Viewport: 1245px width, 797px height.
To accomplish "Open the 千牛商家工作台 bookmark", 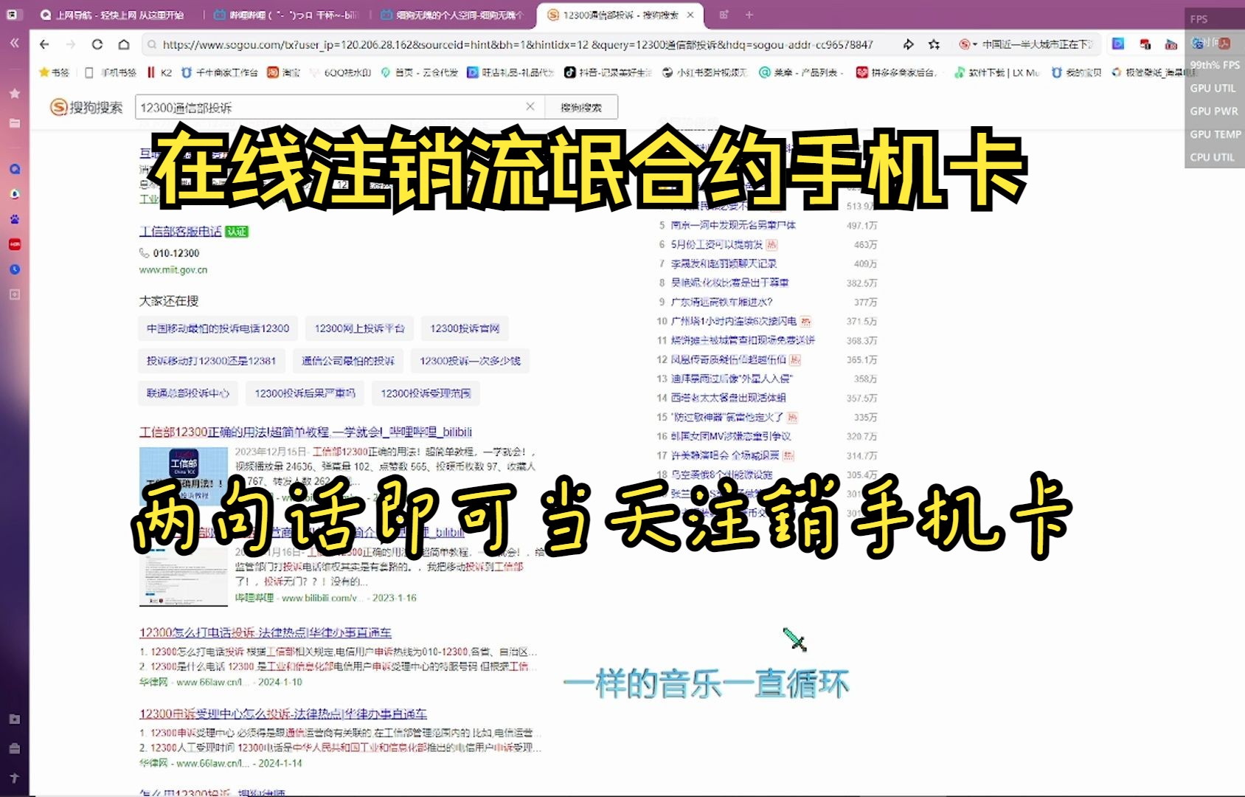I will (220, 72).
